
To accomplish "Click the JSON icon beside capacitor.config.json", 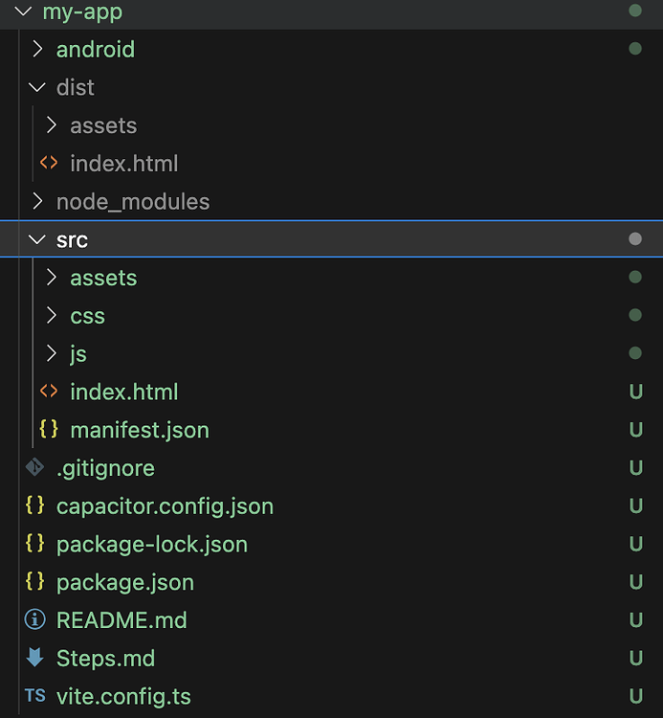I will click(34, 505).
